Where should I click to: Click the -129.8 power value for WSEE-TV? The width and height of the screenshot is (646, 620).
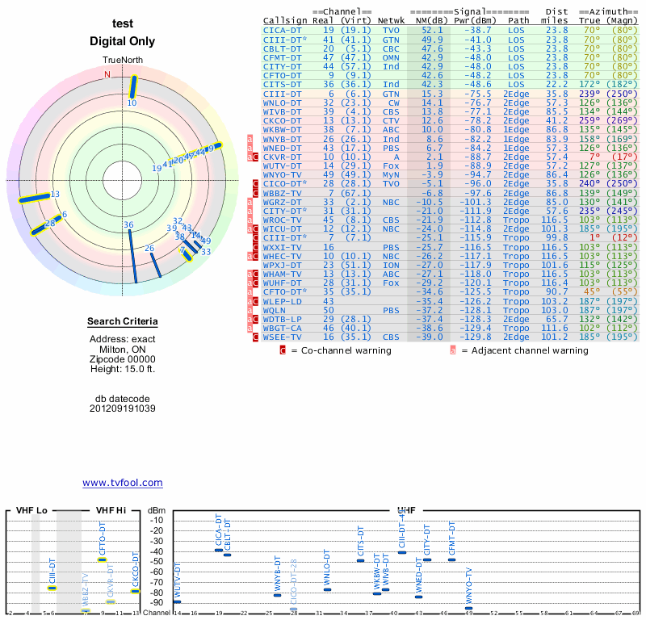tap(478, 337)
